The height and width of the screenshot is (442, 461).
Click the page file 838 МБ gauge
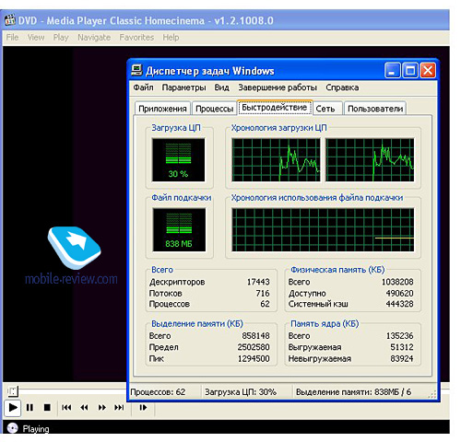point(179,229)
